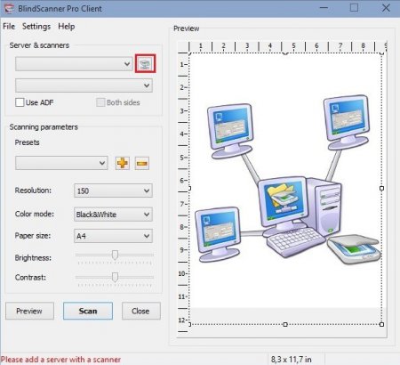Click the right-middle selection handle in preview
This screenshot has width=400, height=365.
pos(381,188)
